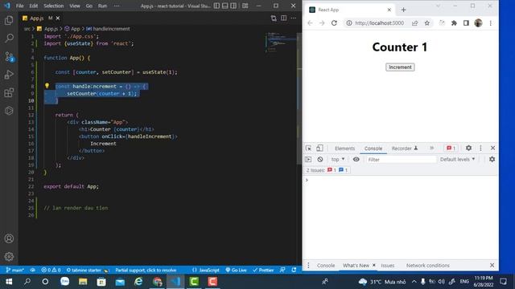This screenshot has width=515, height=289.
Task: Open Chrome tab search chevron
Action: (x=438, y=6)
